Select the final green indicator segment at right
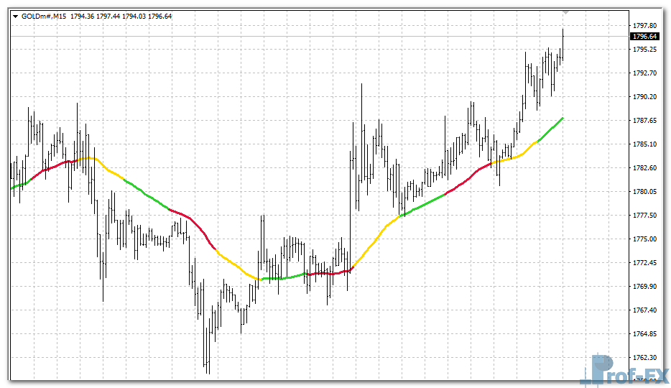Screen dimensions: 671x388 552,129
